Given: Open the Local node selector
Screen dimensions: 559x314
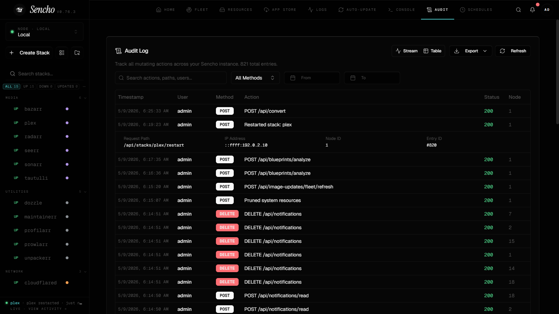Looking at the screenshot, I should (x=44, y=32).
